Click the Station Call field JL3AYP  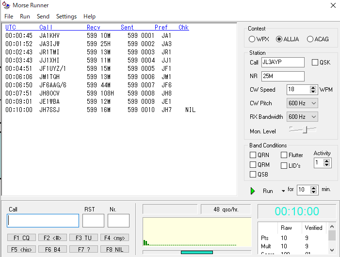(x=283, y=62)
